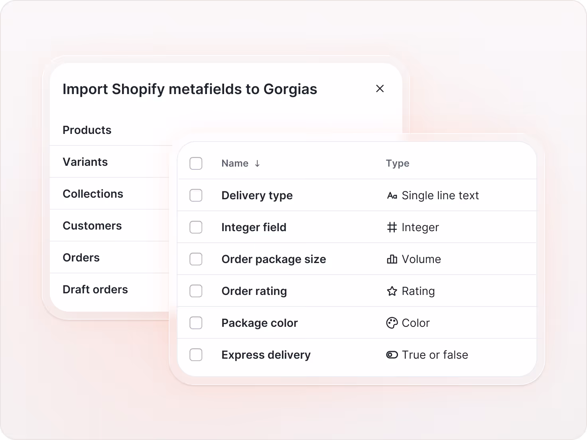587x440 pixels.
Task: Click the Order rating metafield name
Action: click(x=254, y=291)
